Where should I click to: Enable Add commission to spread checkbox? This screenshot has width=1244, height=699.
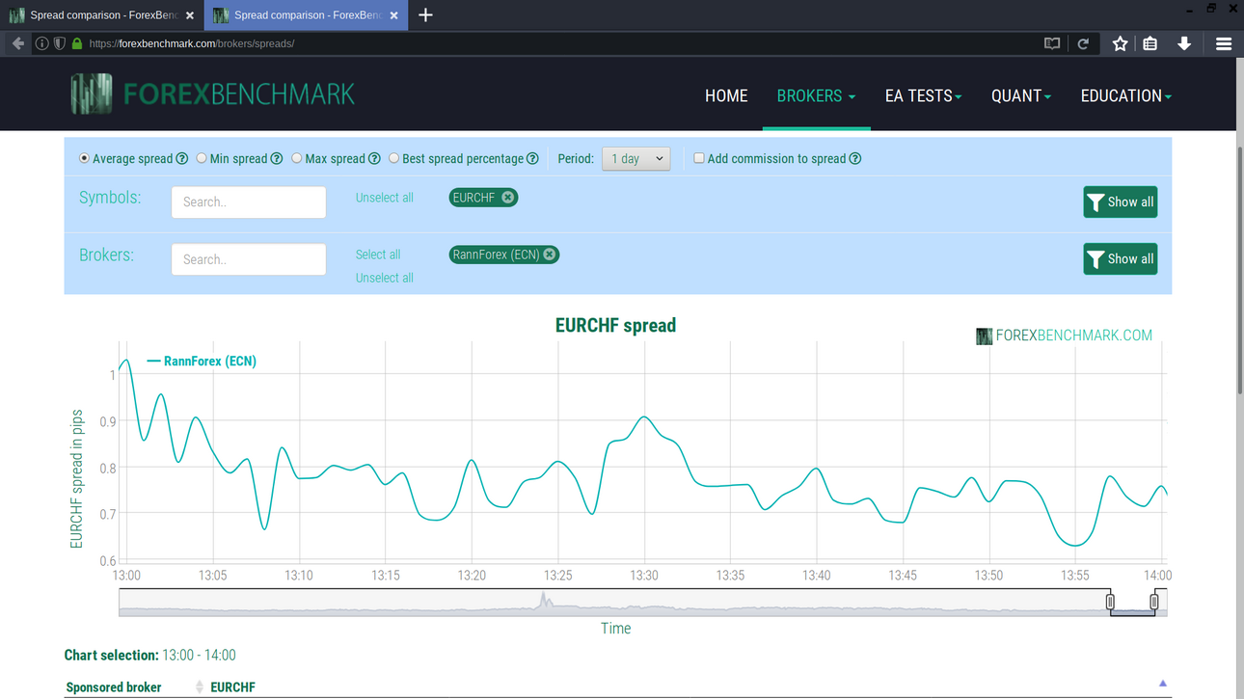[x=699, y=158]
